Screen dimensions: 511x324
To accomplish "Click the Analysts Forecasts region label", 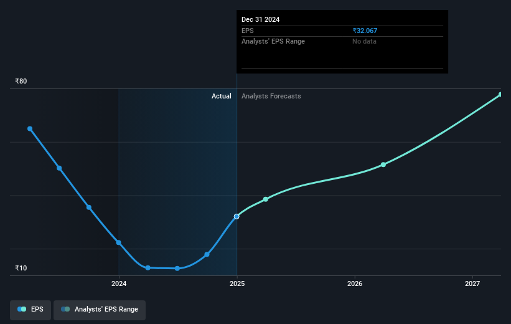I will click(271, 96).
